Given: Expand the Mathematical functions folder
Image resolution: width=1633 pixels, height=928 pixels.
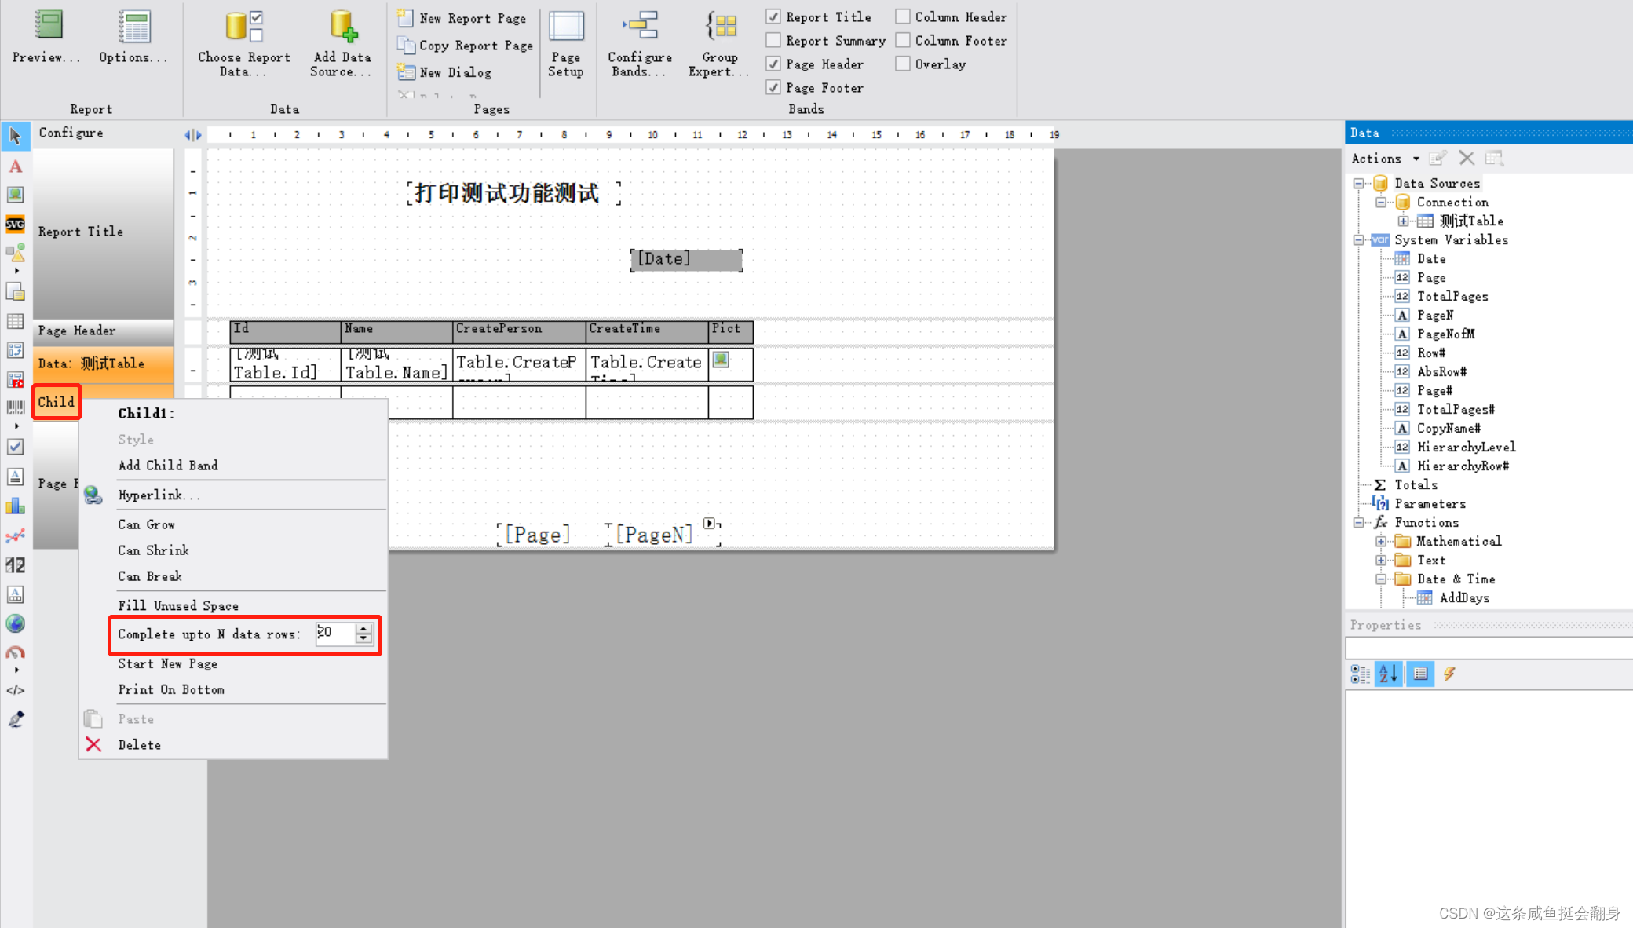Looking at the screenshot, I should (1382, 541).
